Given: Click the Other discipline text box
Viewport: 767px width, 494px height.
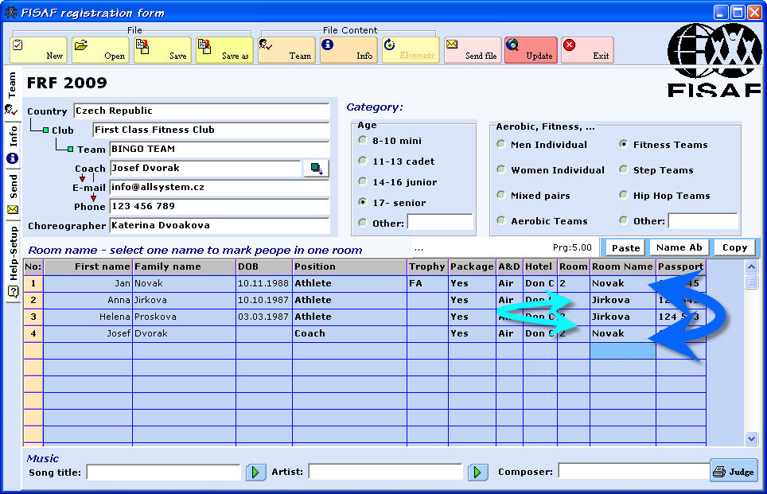Looking at the screenshot, I should click(703, 220).
